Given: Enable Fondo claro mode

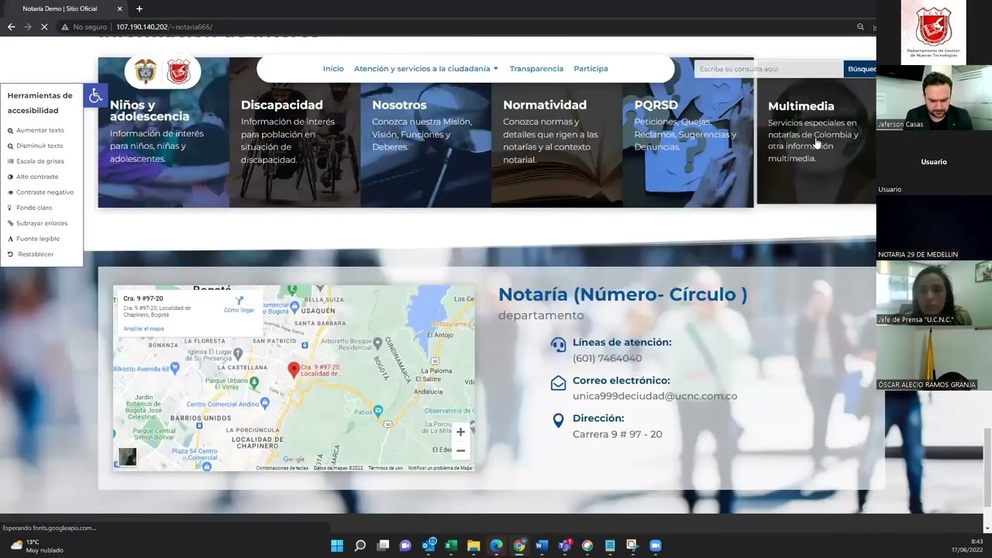Looking at the screenshot, I should coord(29,208).
